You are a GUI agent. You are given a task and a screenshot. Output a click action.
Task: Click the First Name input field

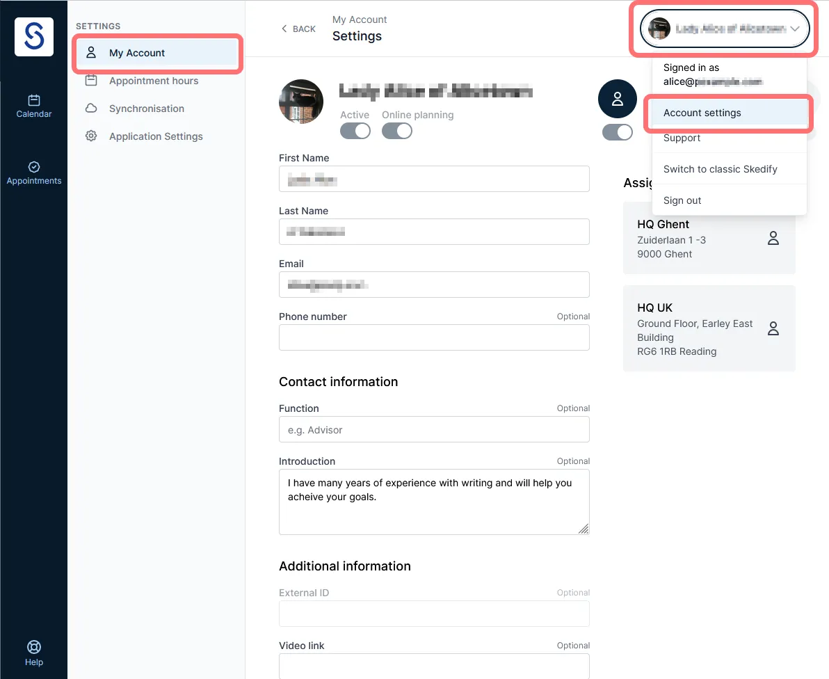click(x=433, y=179)
